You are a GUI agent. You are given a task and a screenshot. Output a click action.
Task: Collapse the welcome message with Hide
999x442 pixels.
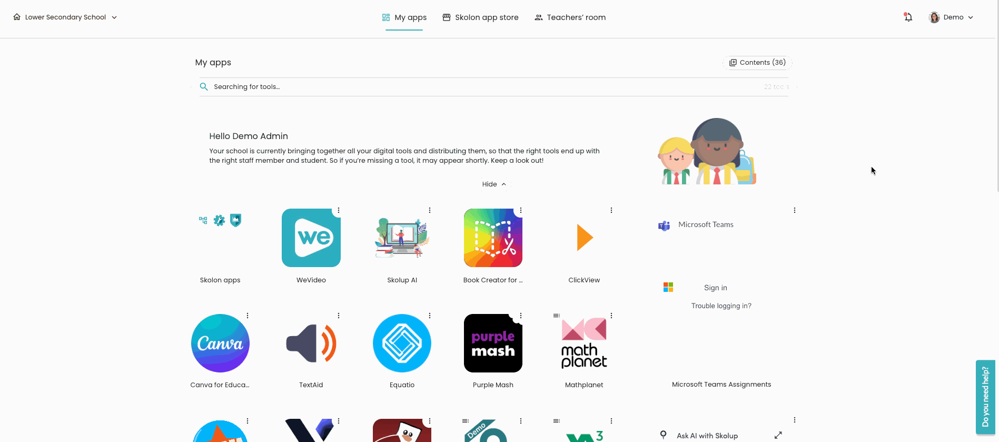coord(493,184)
